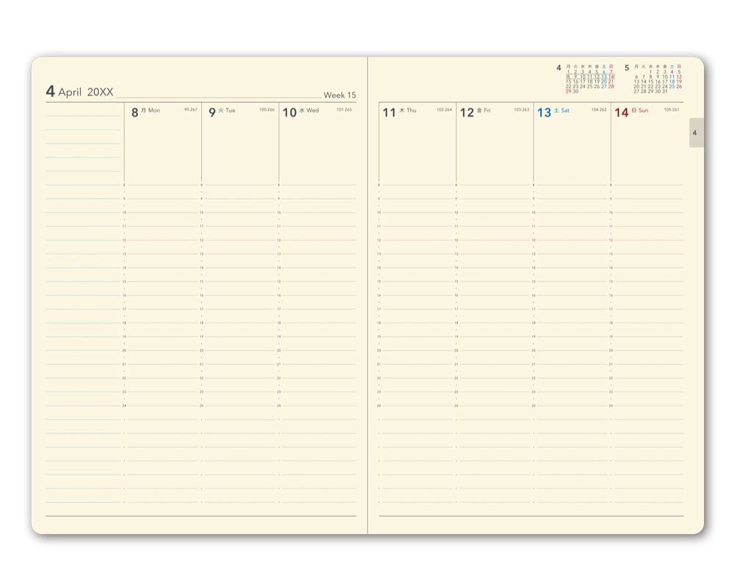This screenshot has height=587, width=734.
Task: Click the highlighted week row in April mini calendar
Action: coord(590,76)
